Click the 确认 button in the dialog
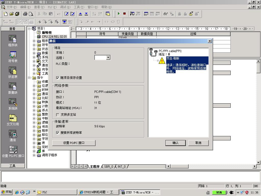This screenshot has height=196, width=261. click(175, 143)
